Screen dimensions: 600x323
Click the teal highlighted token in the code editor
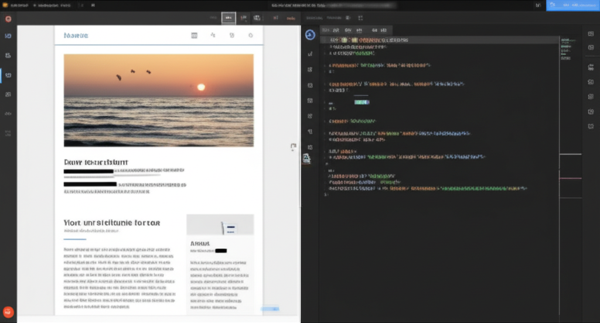[362, 102]
